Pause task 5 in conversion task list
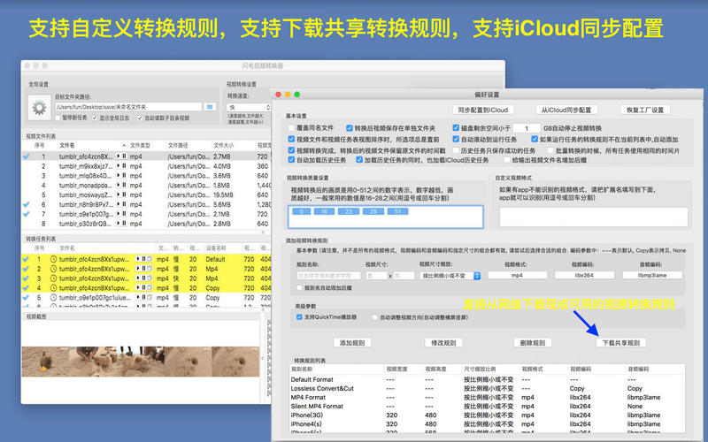The width and height of the screenshot is (708, 442). [143, 297]
